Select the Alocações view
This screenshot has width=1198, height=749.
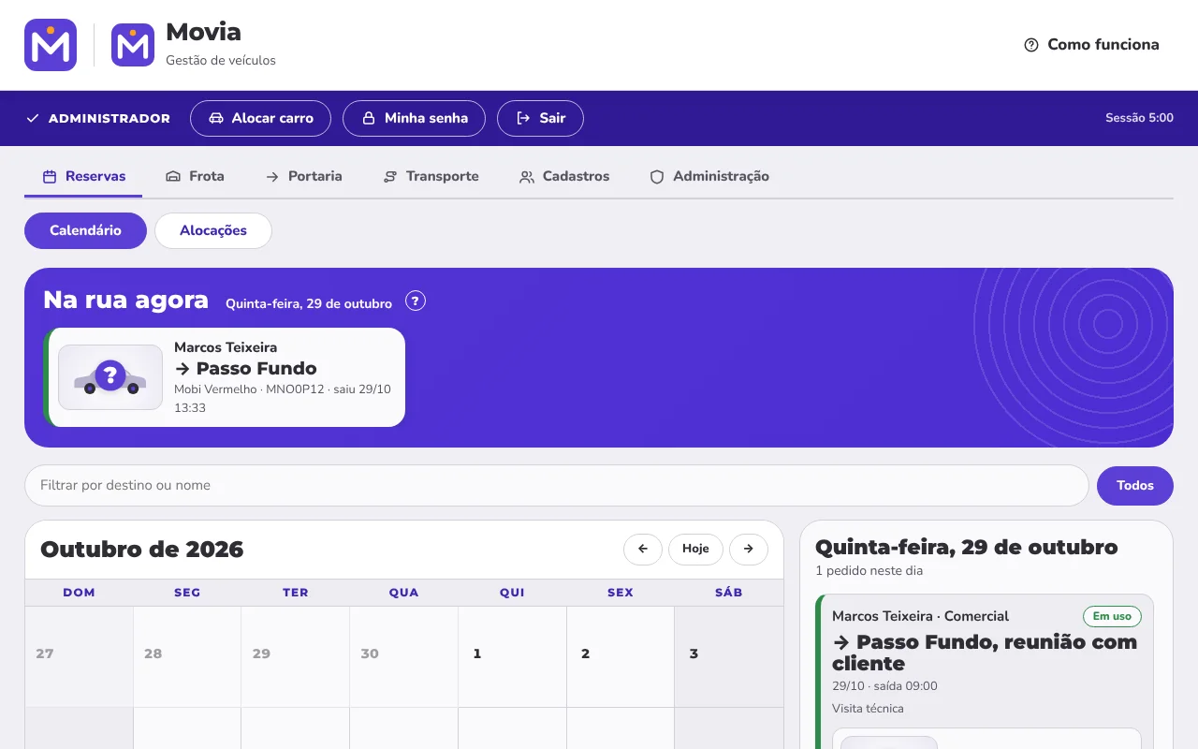click(213, 230)
